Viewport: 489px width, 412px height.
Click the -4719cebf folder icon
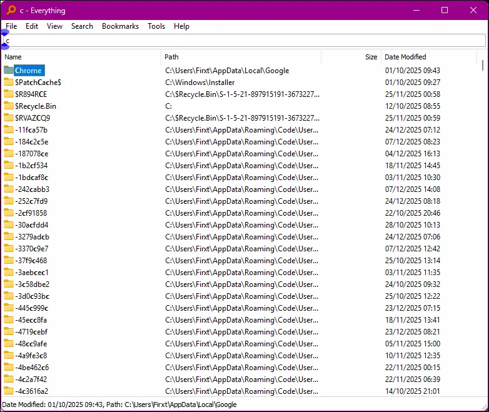[x=9, y=331]
